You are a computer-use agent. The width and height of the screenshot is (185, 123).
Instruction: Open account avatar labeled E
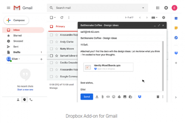coord(174,8)
